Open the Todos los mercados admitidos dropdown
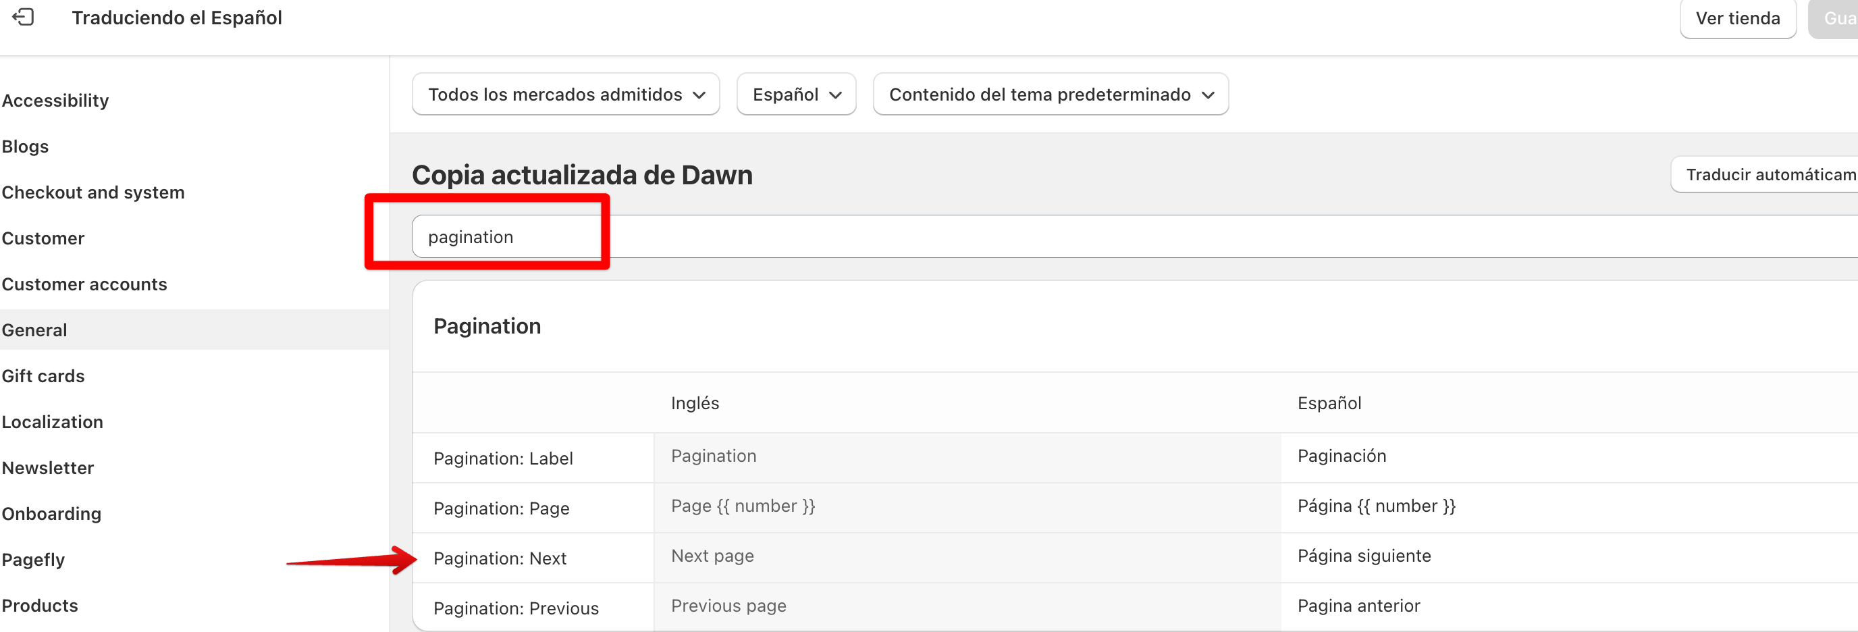This screenshot has width=1858, height=632. 566,95
